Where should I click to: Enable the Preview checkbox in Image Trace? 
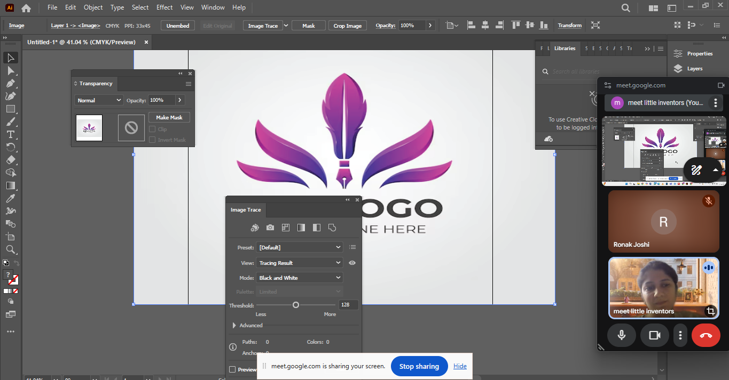[x=232, y=369]
